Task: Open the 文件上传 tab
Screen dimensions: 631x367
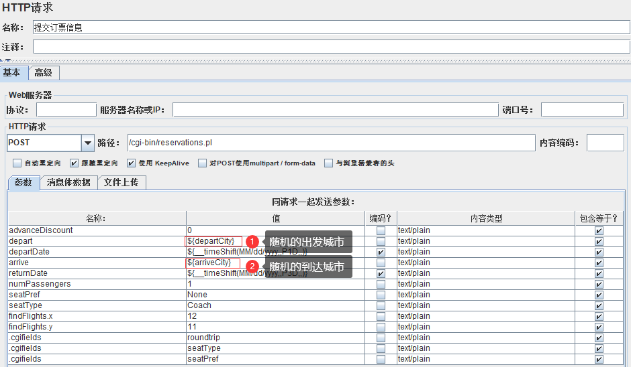Action: click(x=121, y=182)
